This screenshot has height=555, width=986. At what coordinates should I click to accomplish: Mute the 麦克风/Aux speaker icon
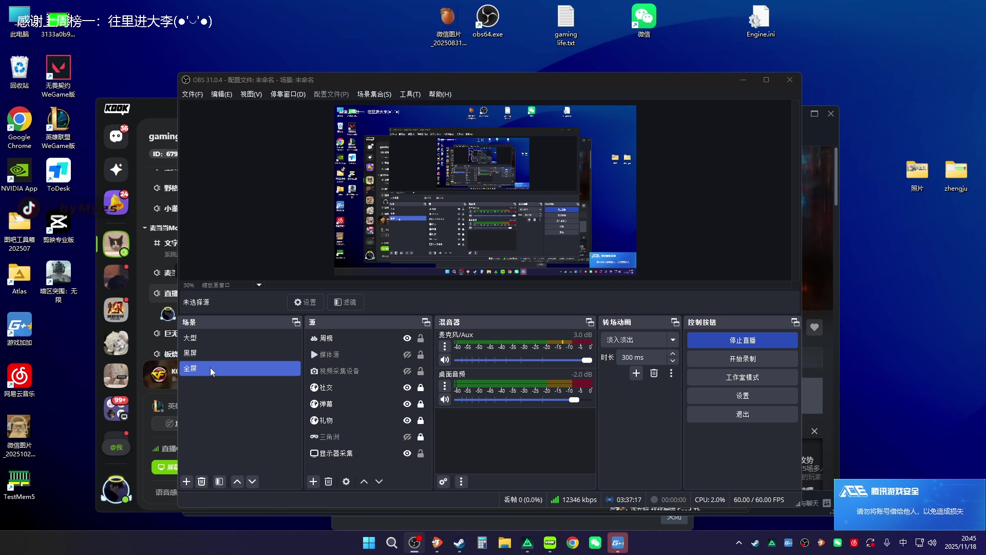tap(445, 360)
